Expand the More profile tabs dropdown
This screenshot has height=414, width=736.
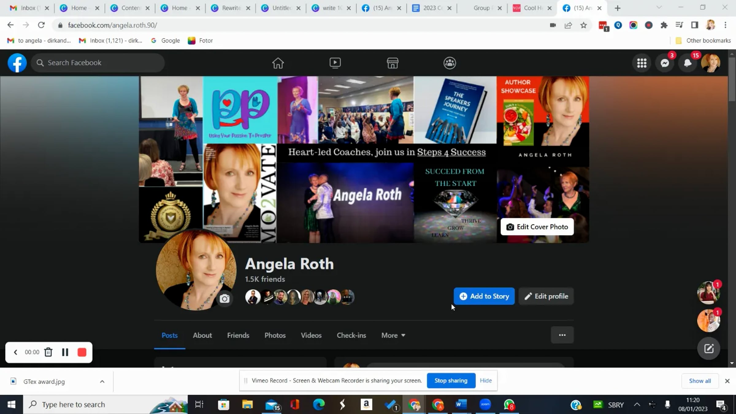[393, 335]
